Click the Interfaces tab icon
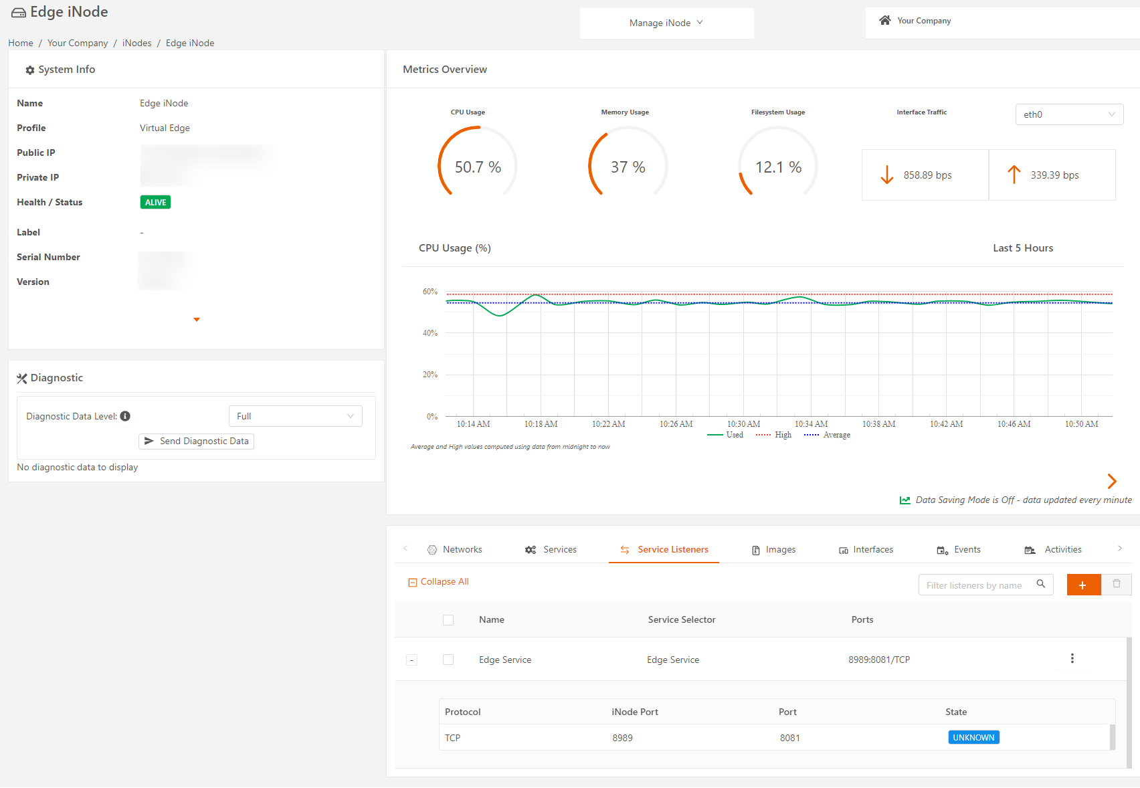 pyautogui.click(x=844, y=551)
